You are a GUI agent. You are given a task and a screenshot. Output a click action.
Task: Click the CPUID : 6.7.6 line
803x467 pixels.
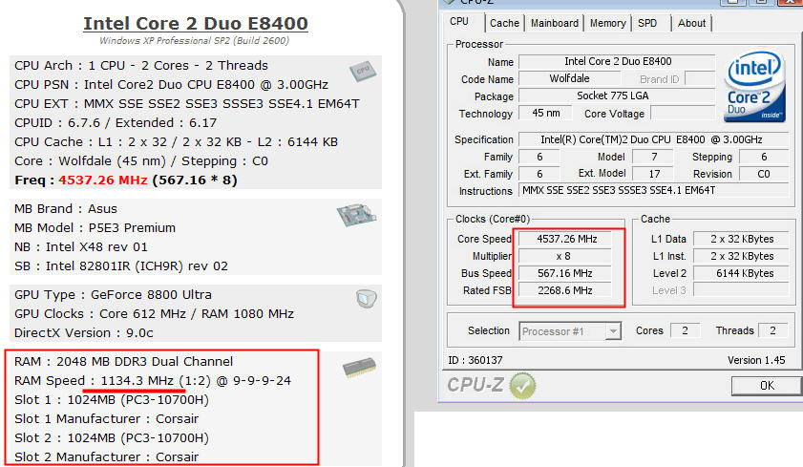(x=116, y=123)
